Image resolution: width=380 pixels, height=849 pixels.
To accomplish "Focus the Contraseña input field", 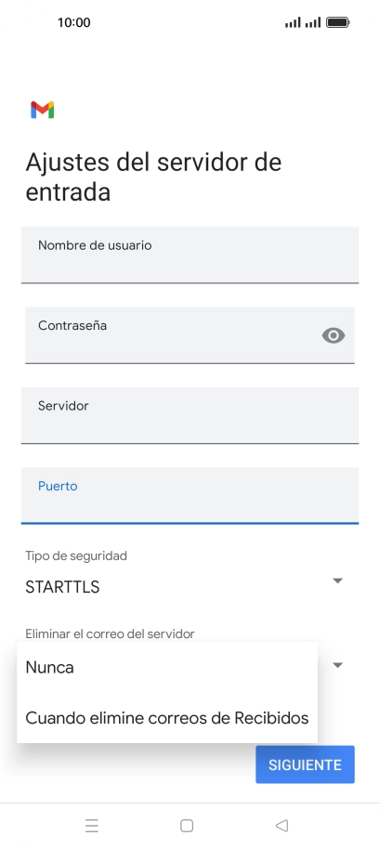I will point(190,335).
